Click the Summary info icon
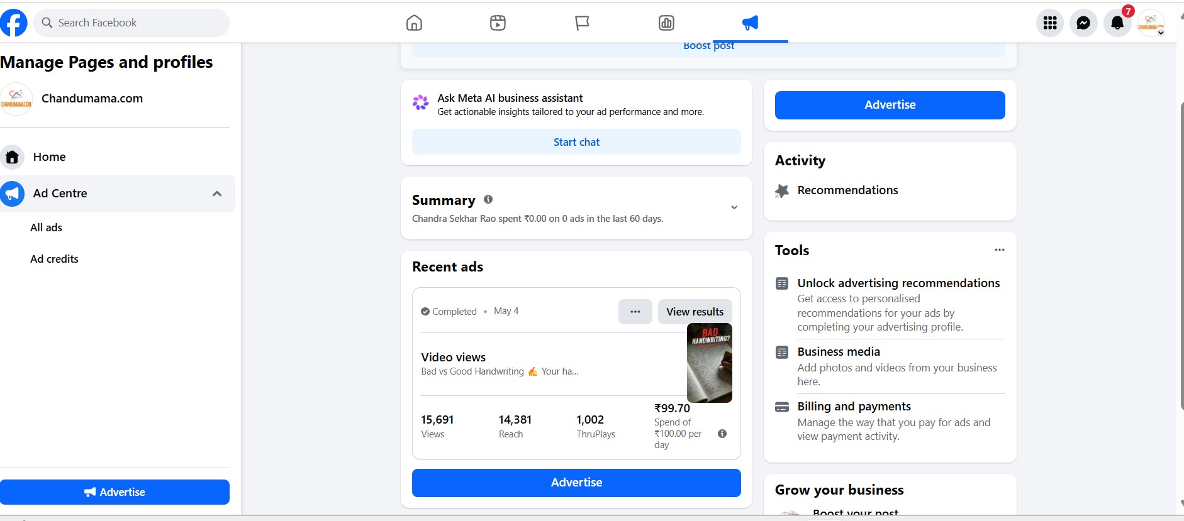The image size is (1184, 521). coord(488,199)
